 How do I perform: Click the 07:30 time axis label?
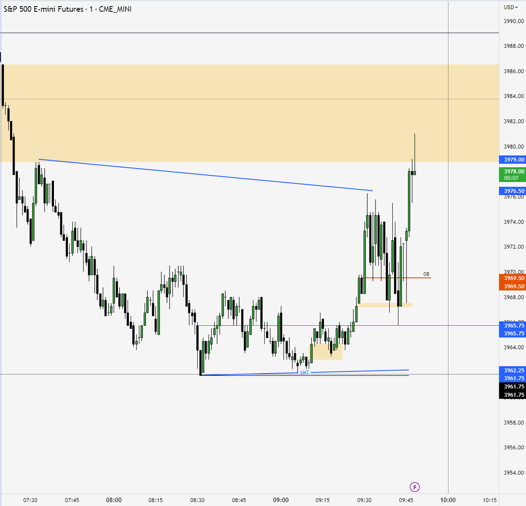[x=30, y=500]
